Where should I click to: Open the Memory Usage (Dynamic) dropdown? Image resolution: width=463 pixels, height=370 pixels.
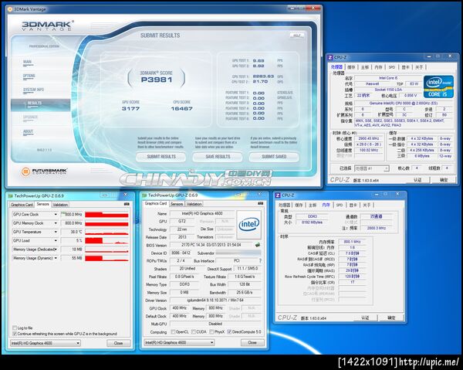(56, 258)
